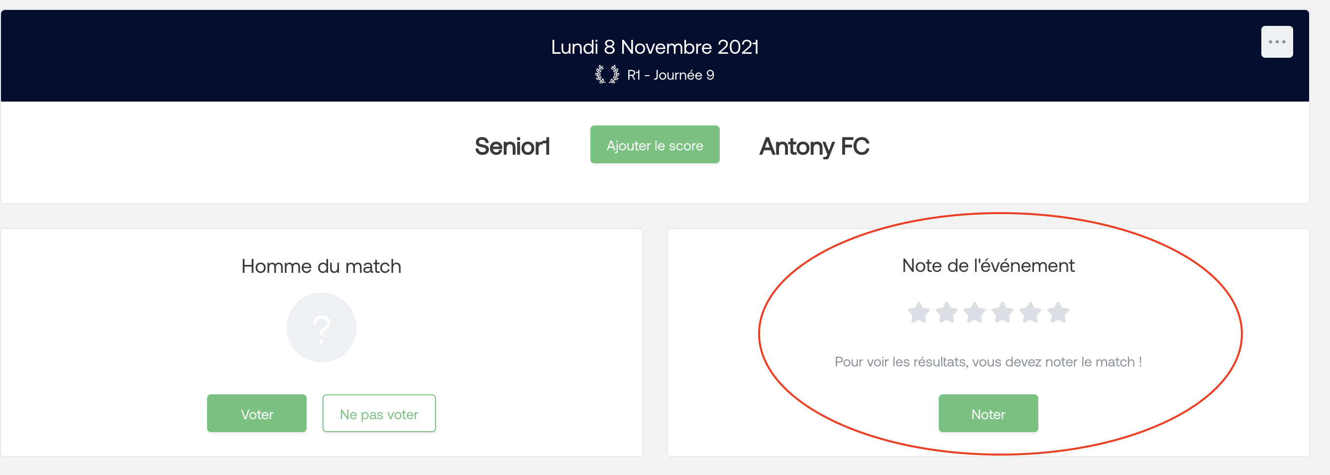Open the three-dots options menu
This screenshot has height=475, width=1330.
(x=1276, y=42)
